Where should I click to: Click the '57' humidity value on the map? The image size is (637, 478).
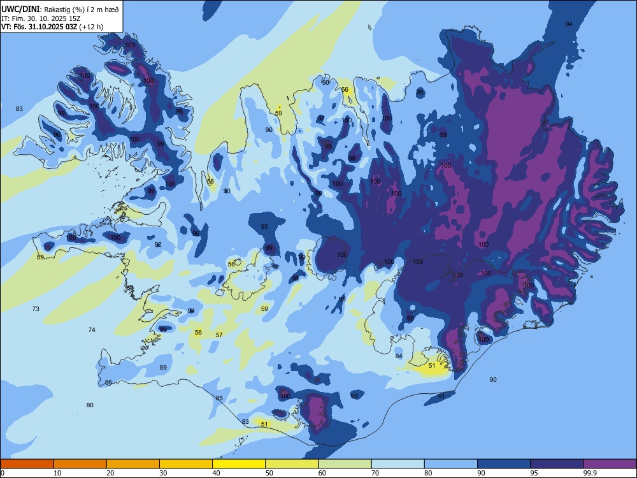coord(219,335)
